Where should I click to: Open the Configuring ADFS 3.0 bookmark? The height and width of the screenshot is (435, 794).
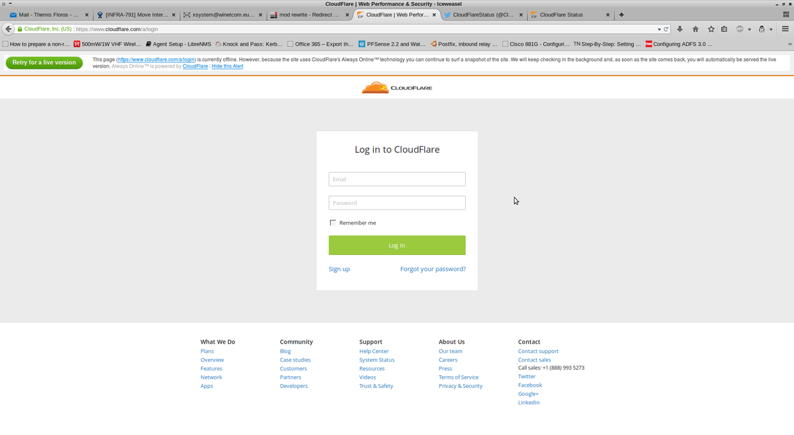pyautogui.click(x=679, y=44)
